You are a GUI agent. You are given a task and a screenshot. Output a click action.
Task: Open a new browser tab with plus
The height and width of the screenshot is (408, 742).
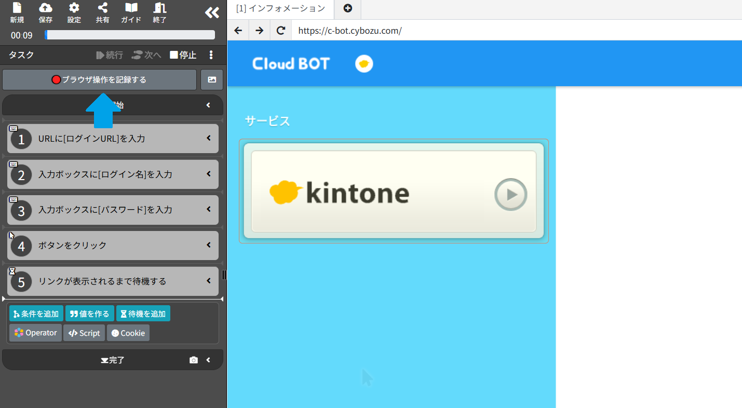tap(347, 9)
